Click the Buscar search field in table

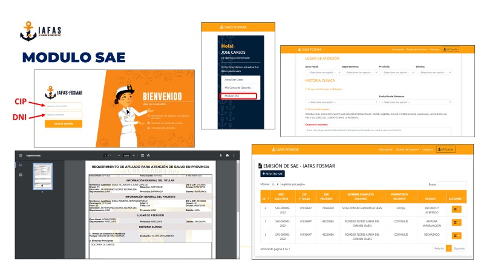coord(453,184)
